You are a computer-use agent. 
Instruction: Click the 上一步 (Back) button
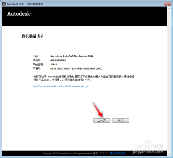tap(102, 120)
